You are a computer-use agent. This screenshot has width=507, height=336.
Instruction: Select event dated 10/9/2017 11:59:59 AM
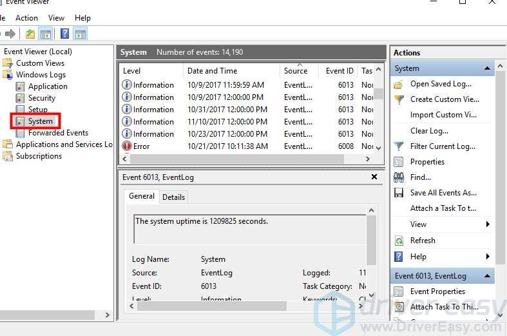(247, 85)
